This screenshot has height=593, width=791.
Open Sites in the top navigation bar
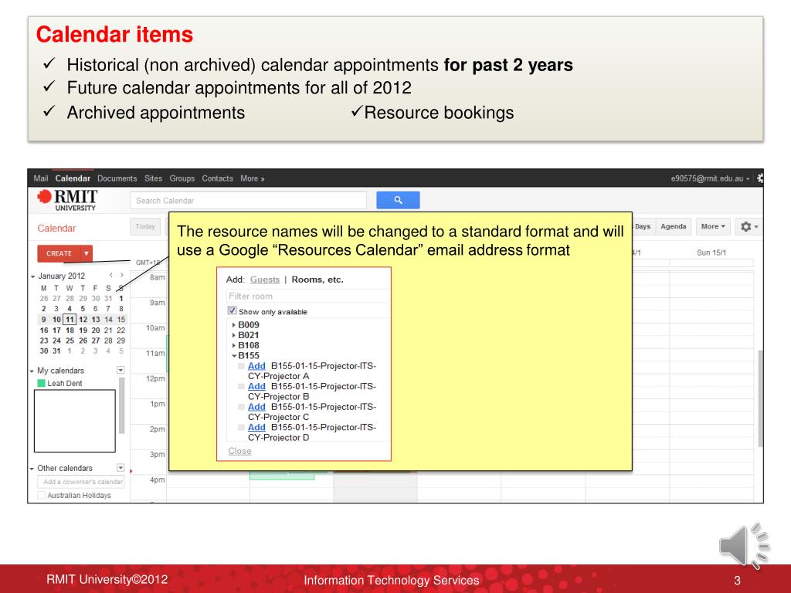pos(154,178)
